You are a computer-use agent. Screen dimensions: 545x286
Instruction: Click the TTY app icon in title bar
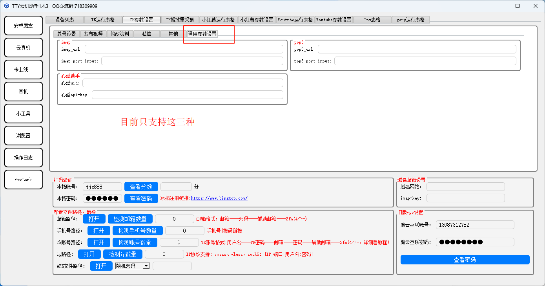tap(7, 6)
